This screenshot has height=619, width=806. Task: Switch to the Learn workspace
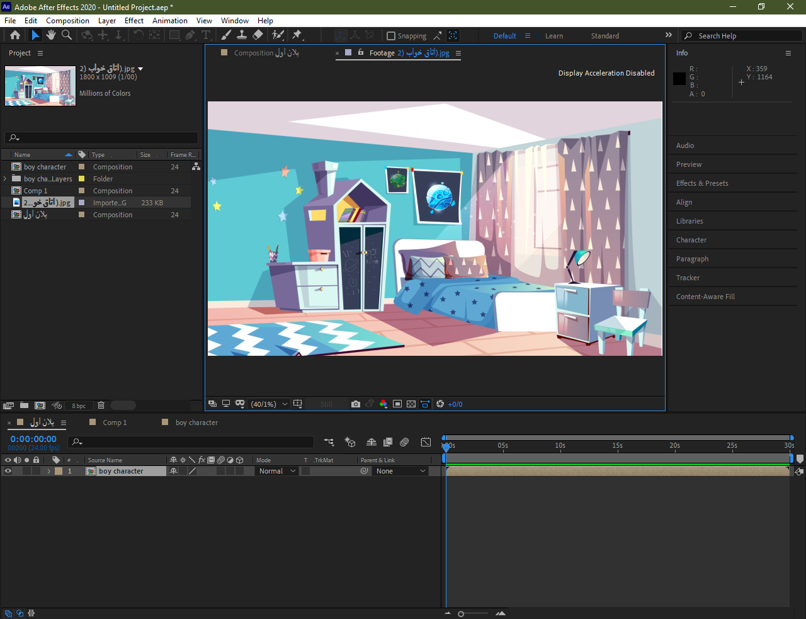pyautogui.click(x=554, y=36)
